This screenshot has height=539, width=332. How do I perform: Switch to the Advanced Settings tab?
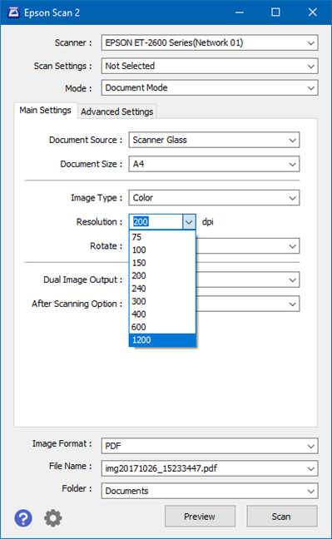117,111
